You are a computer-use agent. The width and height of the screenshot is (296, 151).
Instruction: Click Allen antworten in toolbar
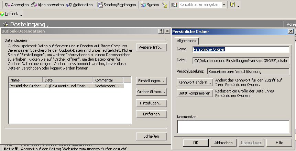[47, 5]
